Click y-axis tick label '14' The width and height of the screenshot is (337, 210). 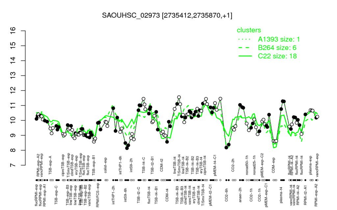point(13,61)
